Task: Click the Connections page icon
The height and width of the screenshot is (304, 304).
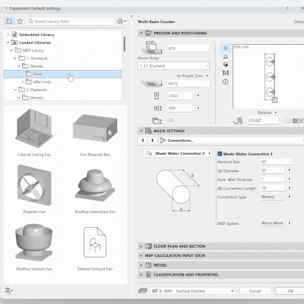Action: pos(163,141)
